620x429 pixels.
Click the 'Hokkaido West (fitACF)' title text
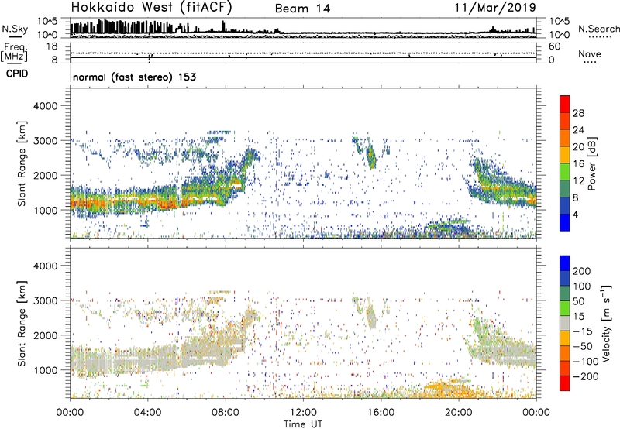click(x=151, y=8)
